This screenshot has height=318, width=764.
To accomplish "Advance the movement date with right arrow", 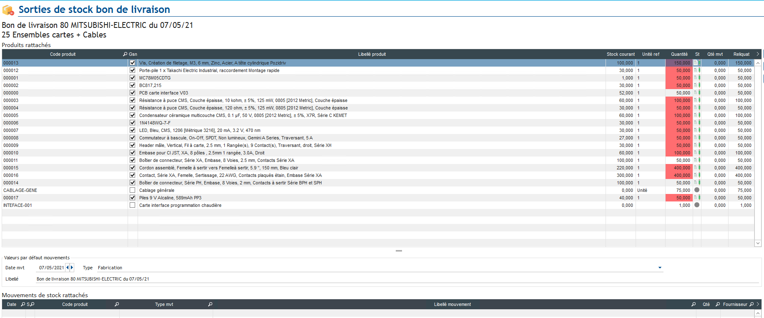I will click(72, 268).
